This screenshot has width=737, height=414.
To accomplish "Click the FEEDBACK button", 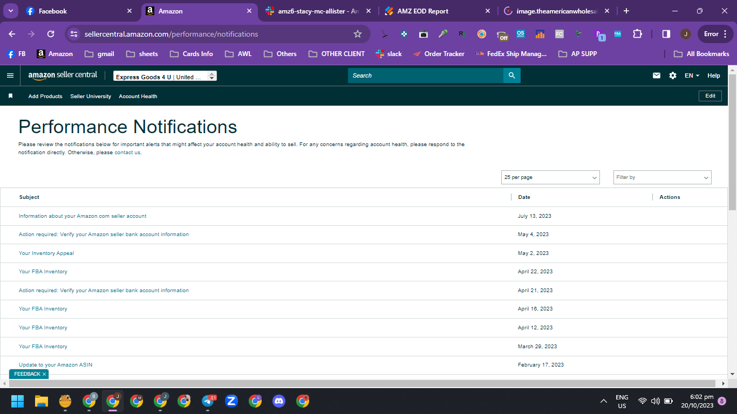I will (x=27, y=374).
